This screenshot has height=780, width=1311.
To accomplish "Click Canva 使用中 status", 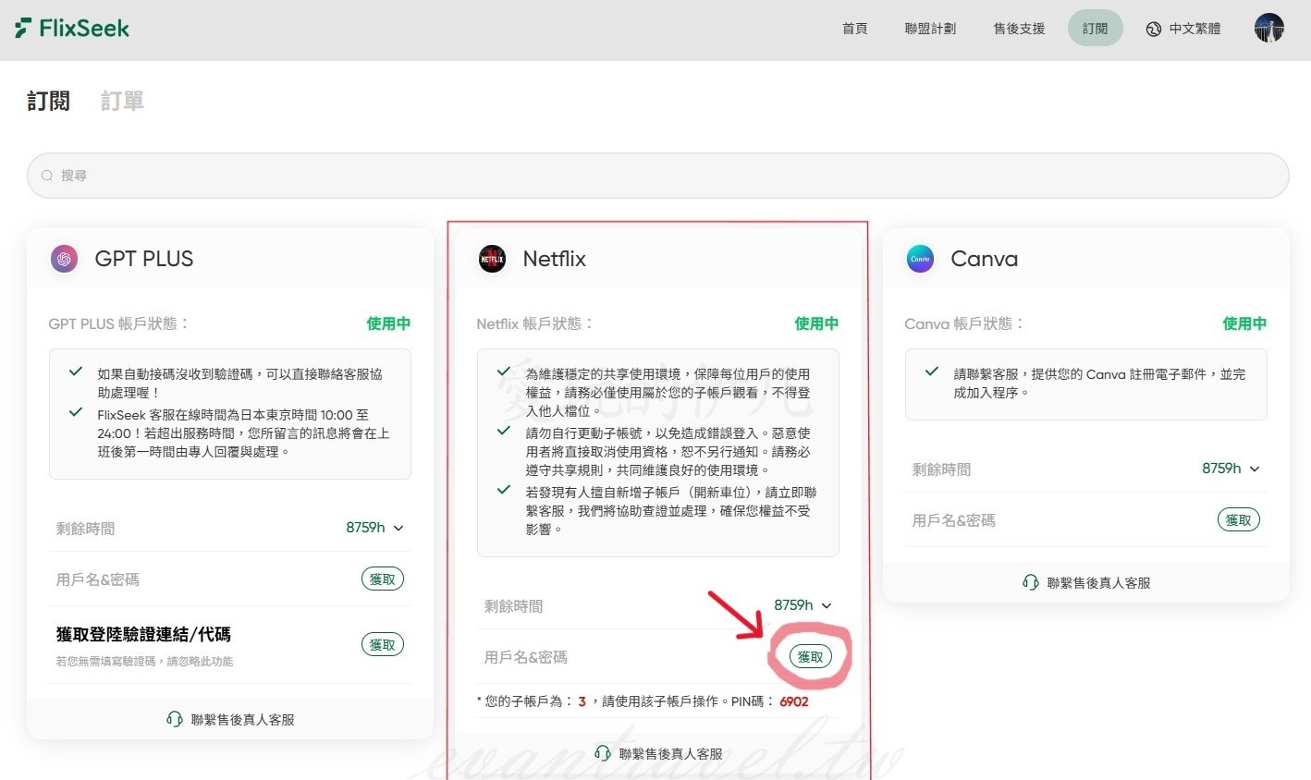I will 1244,323.
